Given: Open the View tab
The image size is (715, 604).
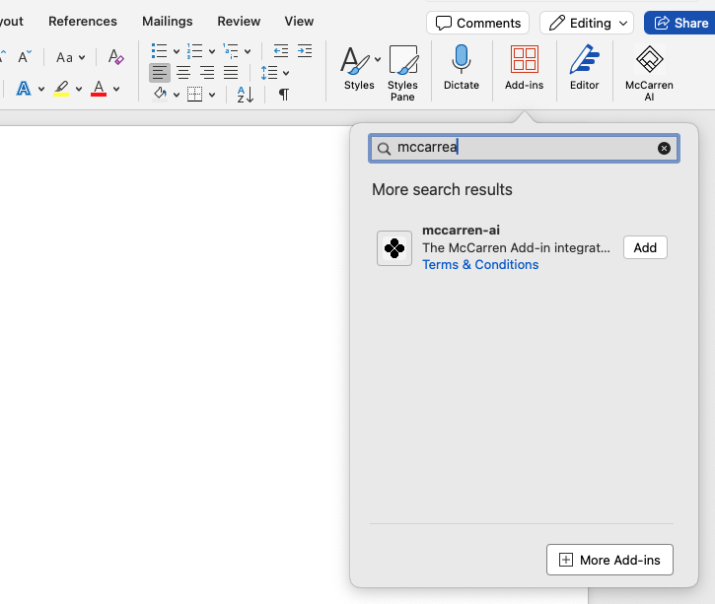Looking at the screenshot, I should (x=299, y=21).
